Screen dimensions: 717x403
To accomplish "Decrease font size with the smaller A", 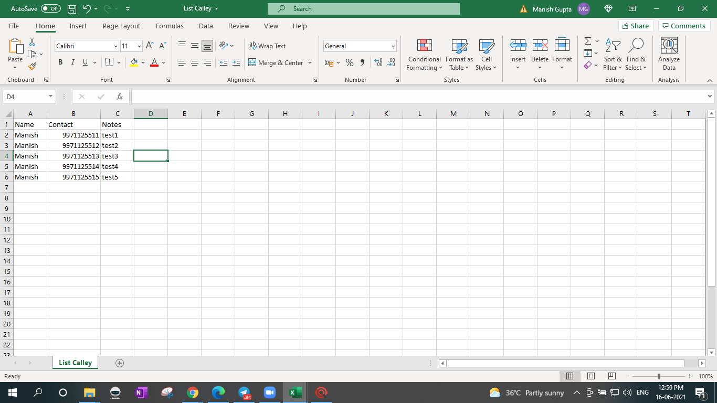I will (162, 46).
